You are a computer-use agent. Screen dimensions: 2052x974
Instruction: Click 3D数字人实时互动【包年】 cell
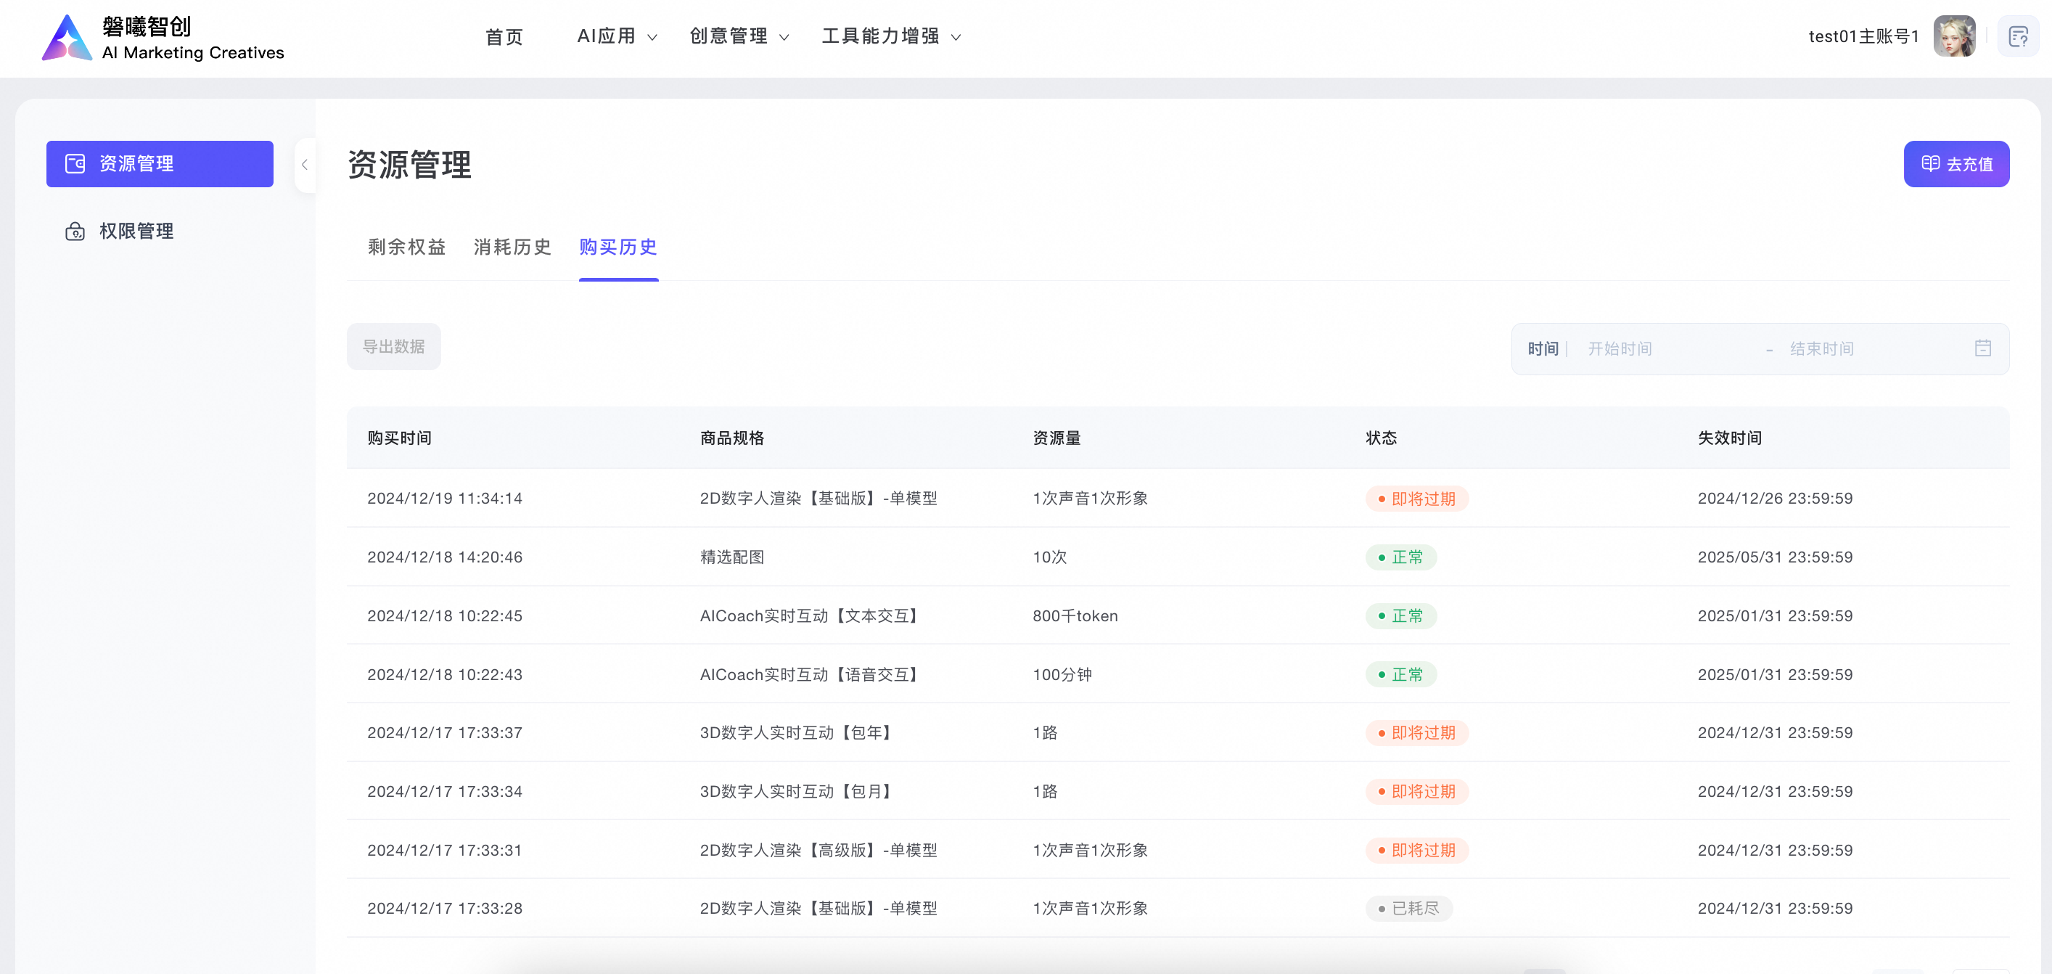(797, 732)
